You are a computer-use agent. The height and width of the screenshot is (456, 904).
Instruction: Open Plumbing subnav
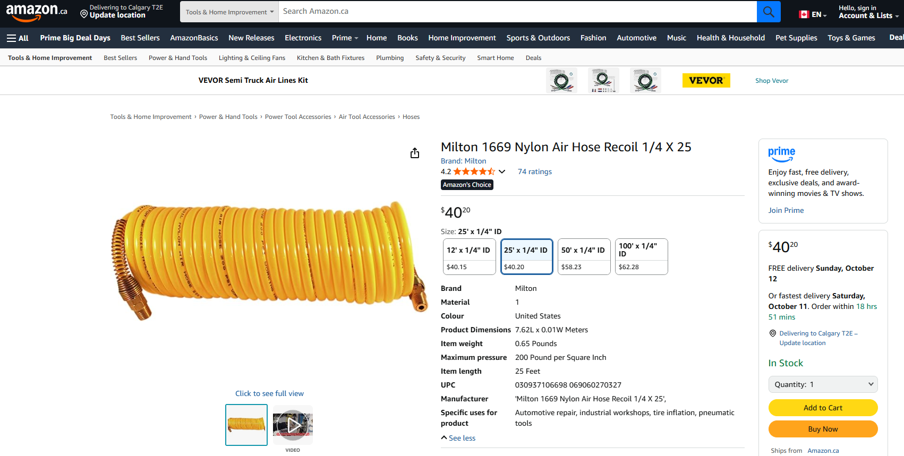tap(390, 58)
